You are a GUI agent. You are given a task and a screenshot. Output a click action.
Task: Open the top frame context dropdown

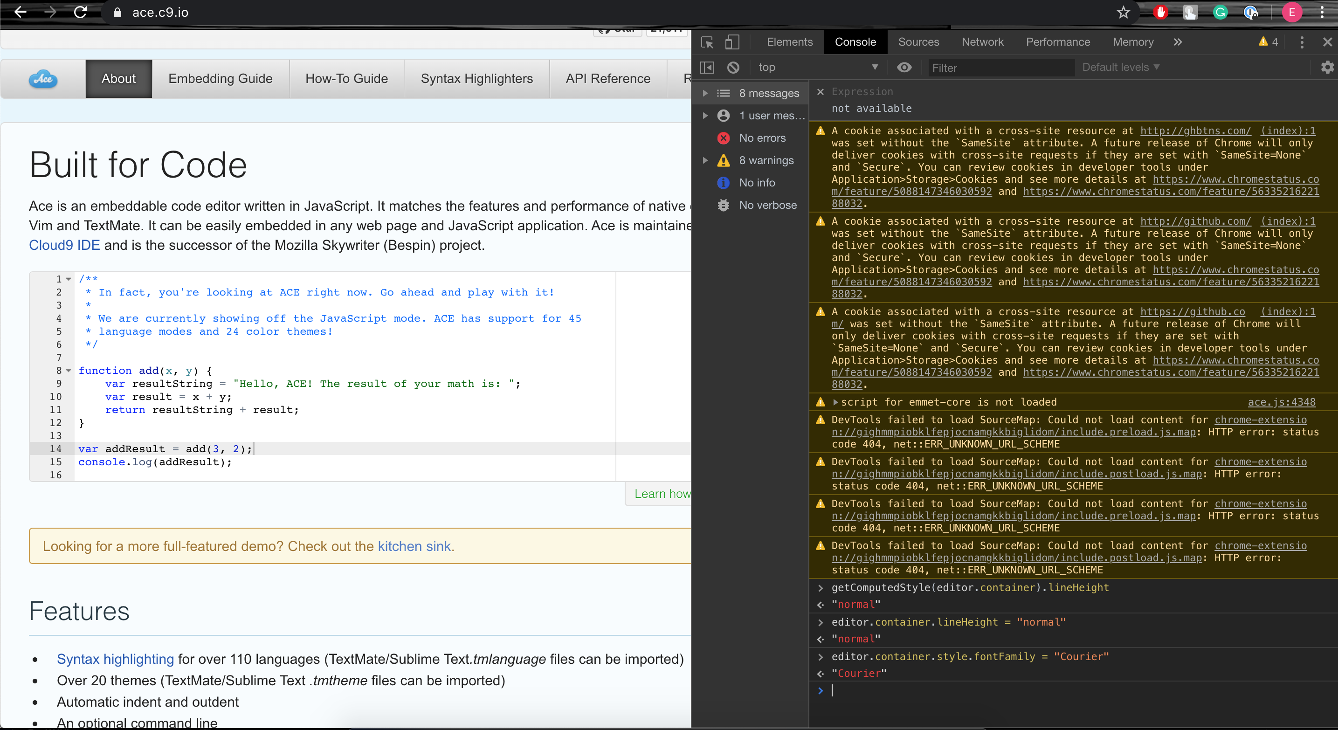point(818,67)
